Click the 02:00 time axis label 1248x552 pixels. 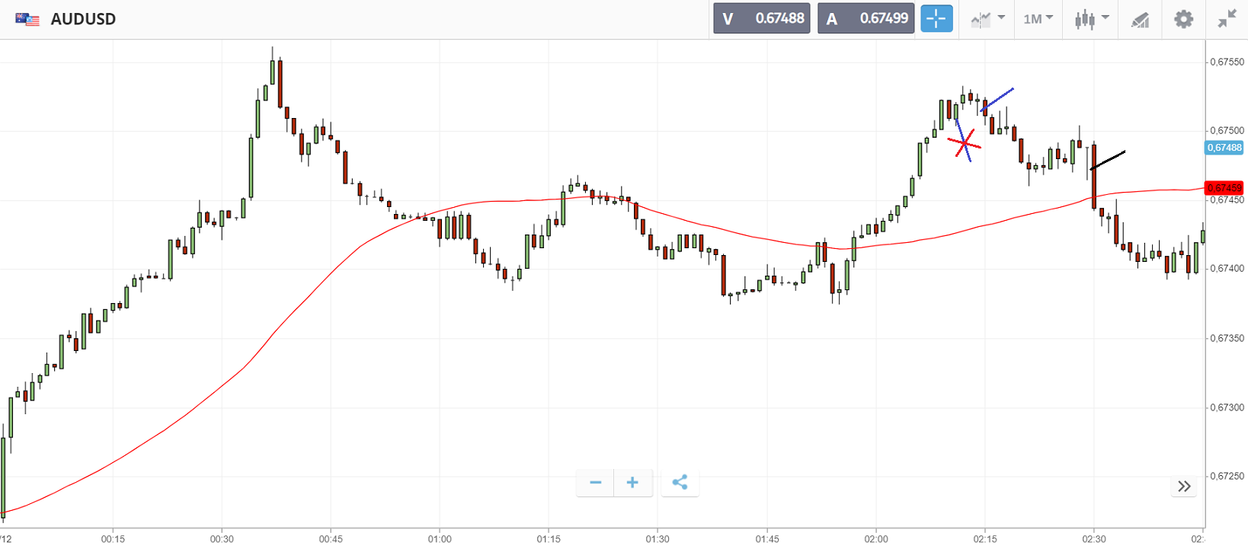pyautogui.click(x=875, y=539)
